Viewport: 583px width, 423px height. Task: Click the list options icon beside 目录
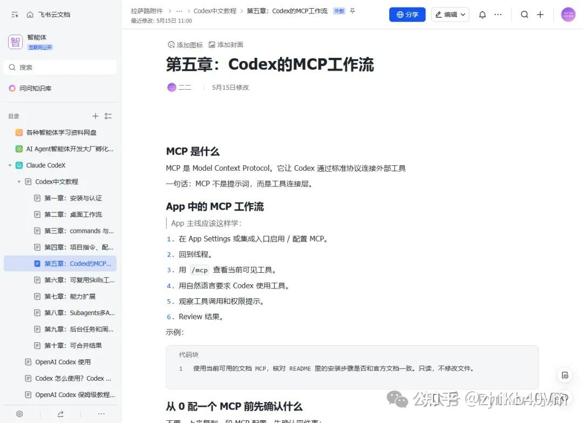pyautogui.click(x=108, y=116)
